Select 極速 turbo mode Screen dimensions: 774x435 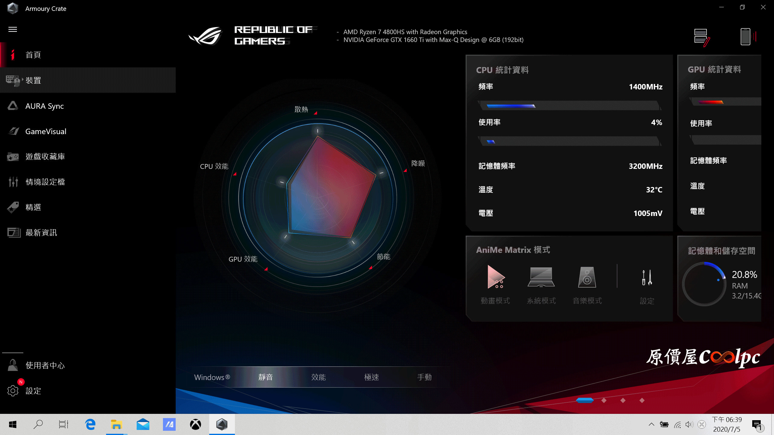coord(372,377)
